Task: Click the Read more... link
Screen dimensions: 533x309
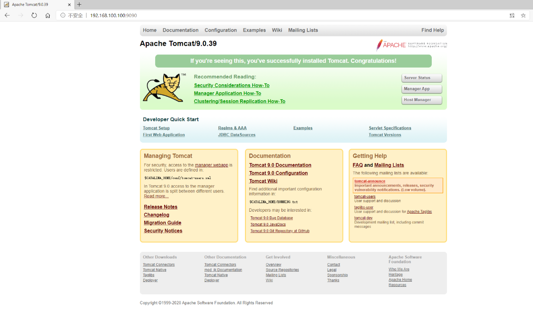Action: click(x=156, y=196)
